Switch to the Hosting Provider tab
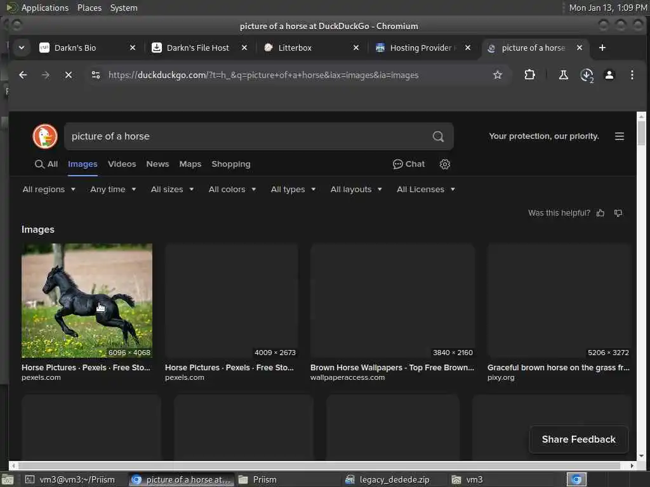650x487 pixels. coord(421,48)
